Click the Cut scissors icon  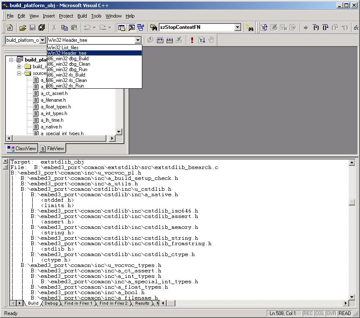pyautogui.click(x=54, y=28)
